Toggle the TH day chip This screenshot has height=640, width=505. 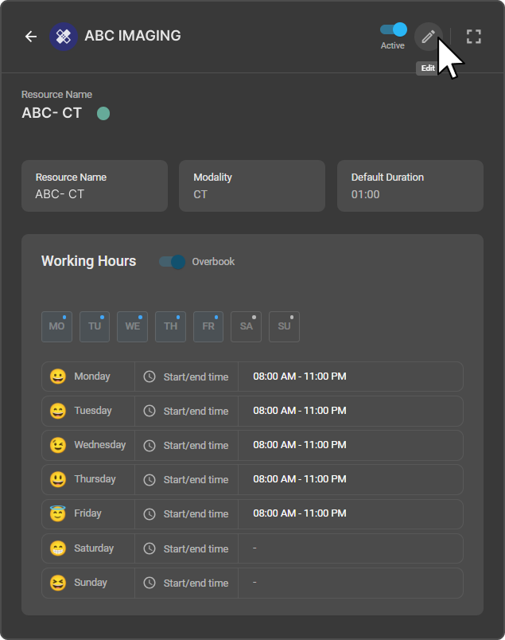[x=170, y=326]
